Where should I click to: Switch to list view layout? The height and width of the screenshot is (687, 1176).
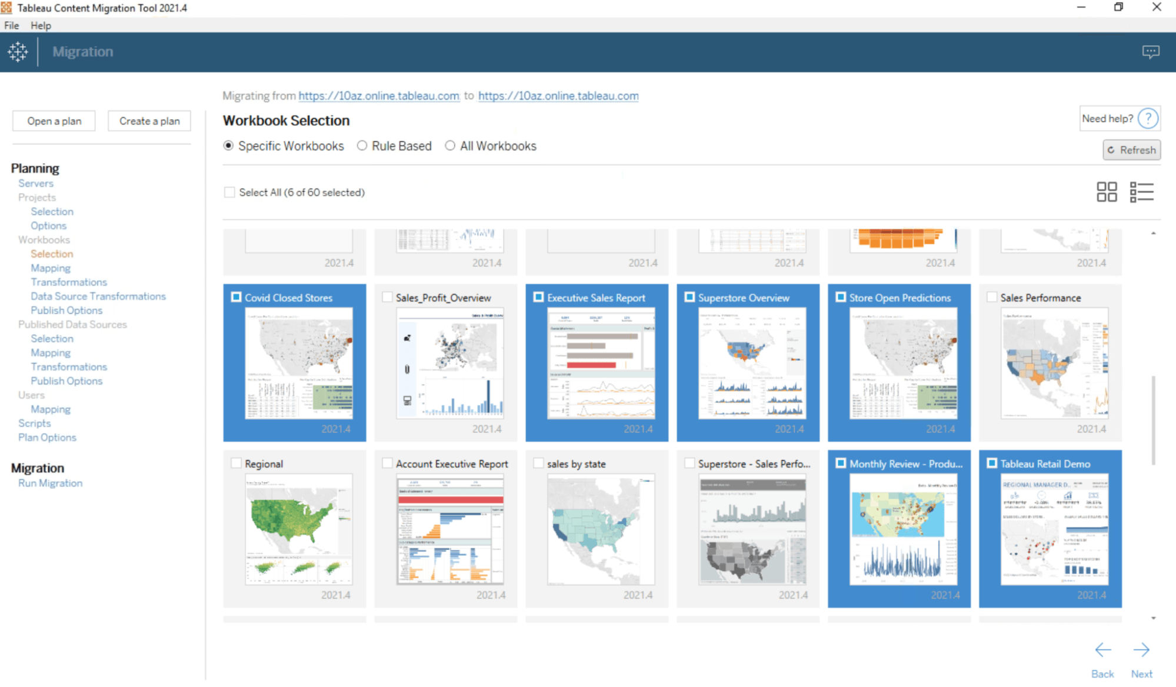[1141, 192]
